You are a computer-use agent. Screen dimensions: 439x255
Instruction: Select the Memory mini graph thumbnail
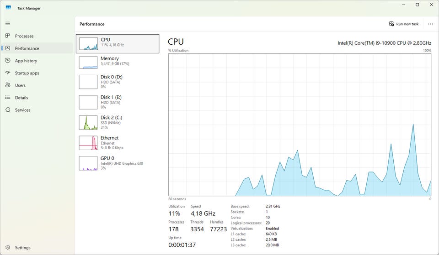click(88, 62)
